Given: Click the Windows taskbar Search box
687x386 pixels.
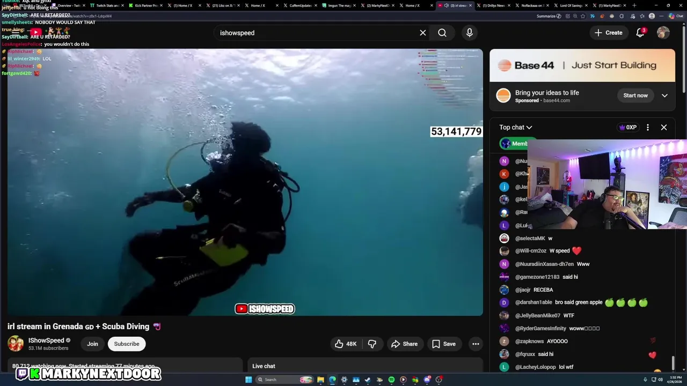Looking at the screenshot, I should click(x=284, y=380).
